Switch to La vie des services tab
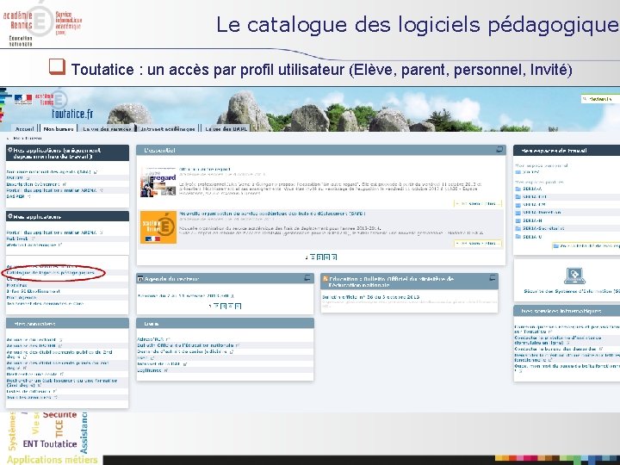The image size is (620, 465). (x=107, y=128)
